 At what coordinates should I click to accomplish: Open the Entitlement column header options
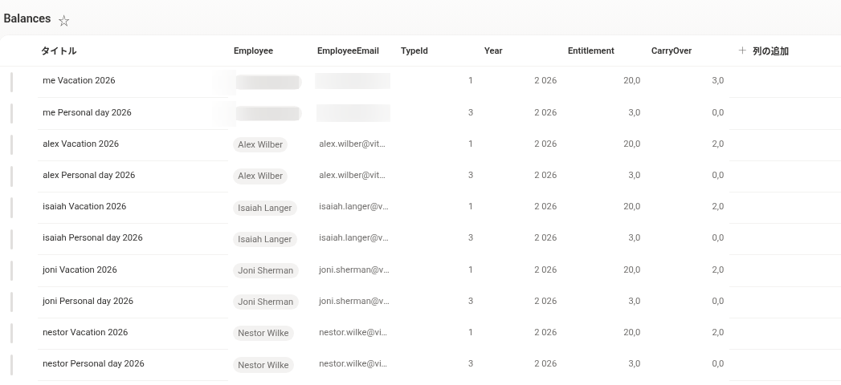coord(590,51)
